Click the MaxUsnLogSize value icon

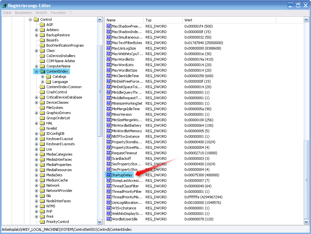click(x=109, y=48)
